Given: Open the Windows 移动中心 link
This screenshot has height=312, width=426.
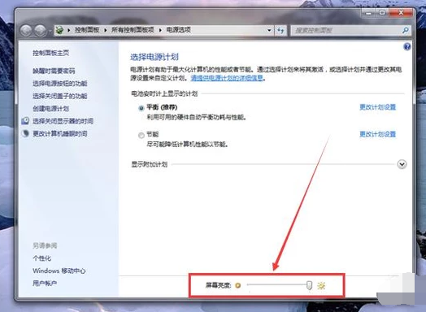Looking at the screenshot, I should coord(59,271).
